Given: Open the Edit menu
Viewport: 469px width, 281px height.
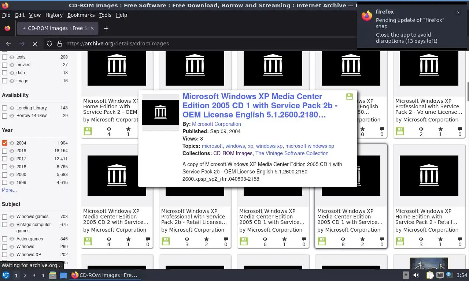Looking at the screenshot, I should coord(20,15).
